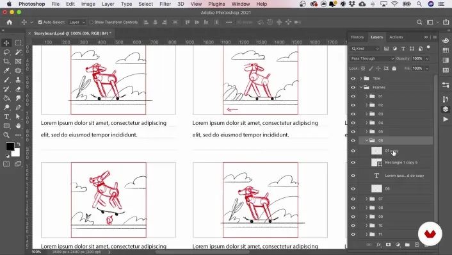Toggle visibility of group 09

[x=353, y=217]
